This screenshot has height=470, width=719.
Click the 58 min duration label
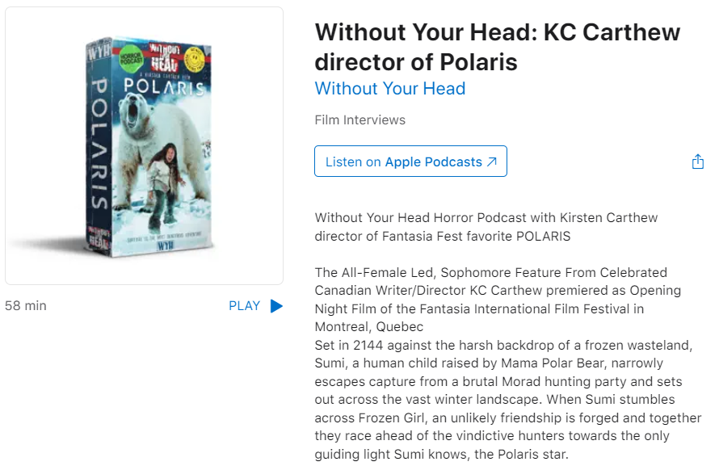coord(26,306)
